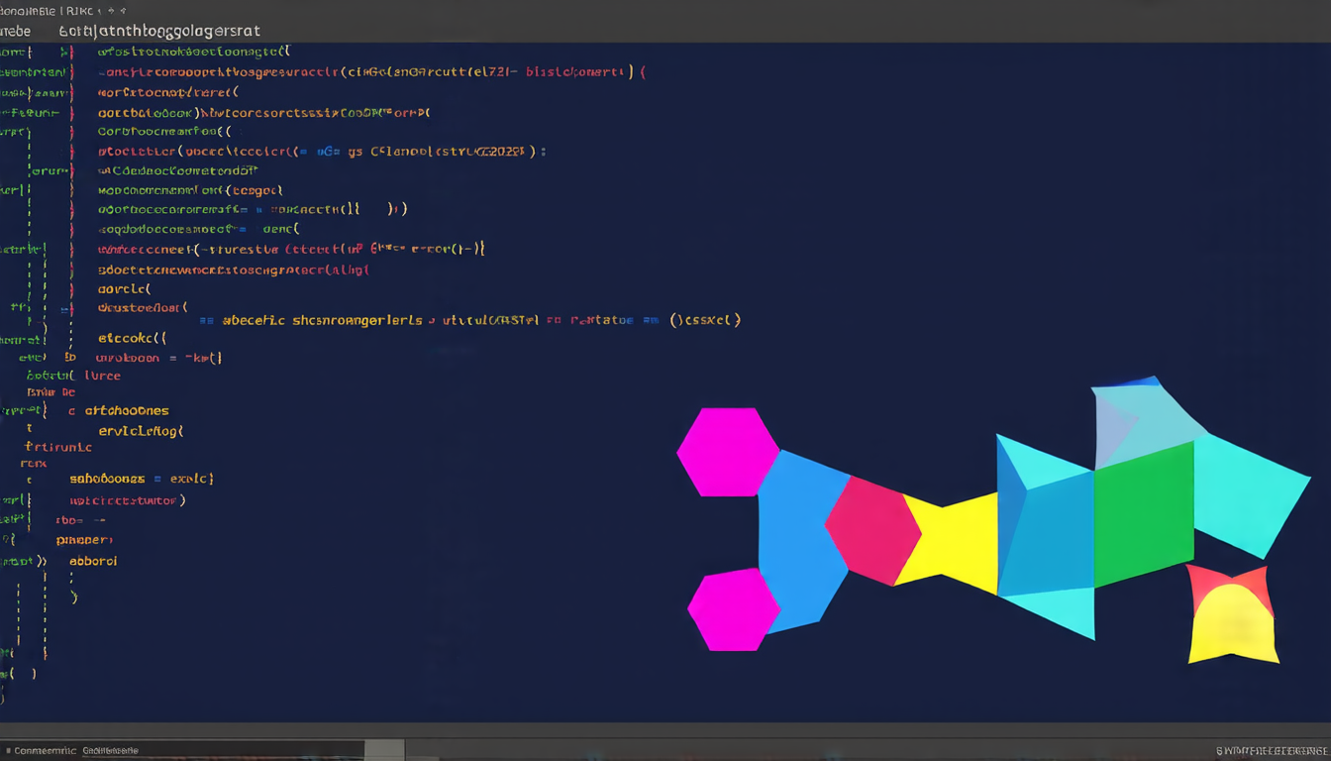Click the upper magenta hexagon shape

(x=728, y=452)
